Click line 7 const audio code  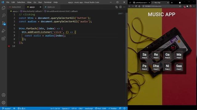click(x=45, y=36)
